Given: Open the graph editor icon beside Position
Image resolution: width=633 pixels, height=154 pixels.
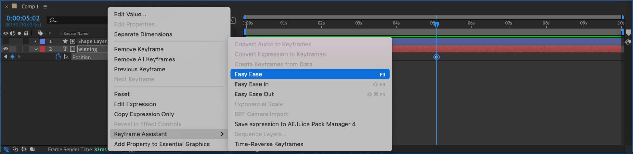Looking at the screenshot, I should [66, 57].
